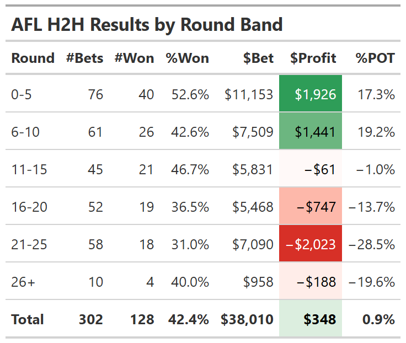Select the red −$2,023 profit cell
This screenshot has height=343, width=406.
point(311,244)
